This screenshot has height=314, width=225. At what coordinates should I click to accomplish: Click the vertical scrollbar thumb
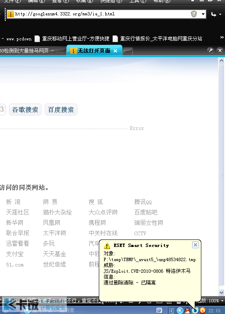pos(221,174)
